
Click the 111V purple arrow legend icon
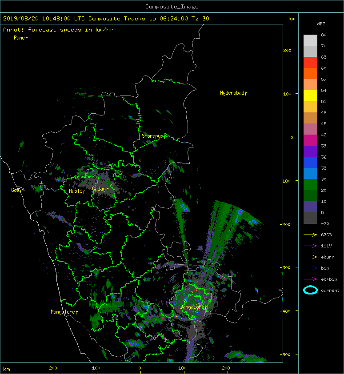coord(310,246)
